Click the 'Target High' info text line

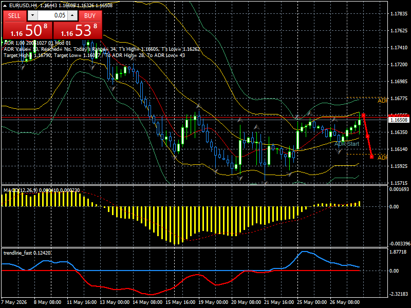95,55
